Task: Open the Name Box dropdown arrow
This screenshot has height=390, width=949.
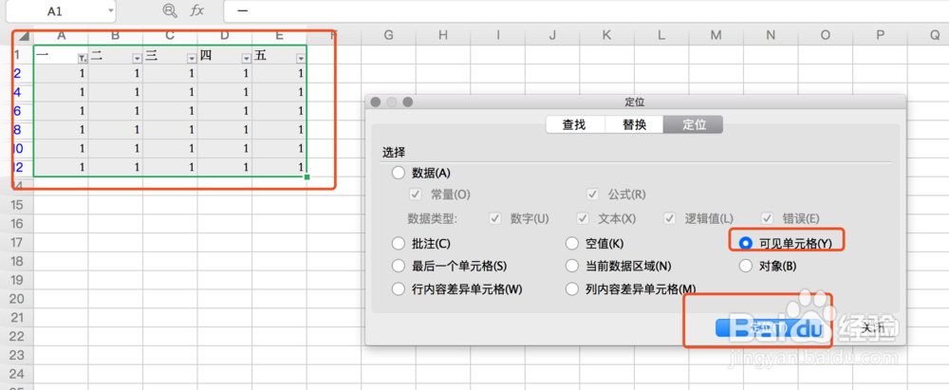Action: coord(110,10)
